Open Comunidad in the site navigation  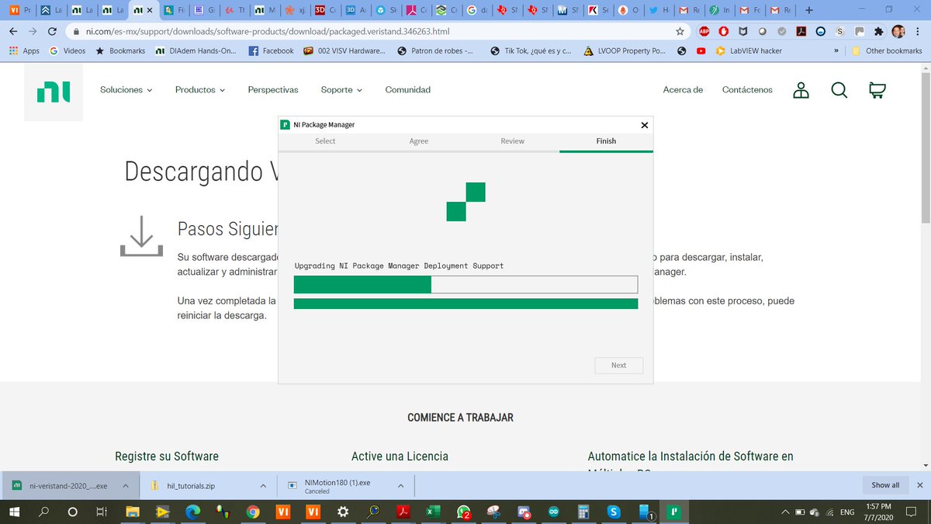(x=407, y=90)
